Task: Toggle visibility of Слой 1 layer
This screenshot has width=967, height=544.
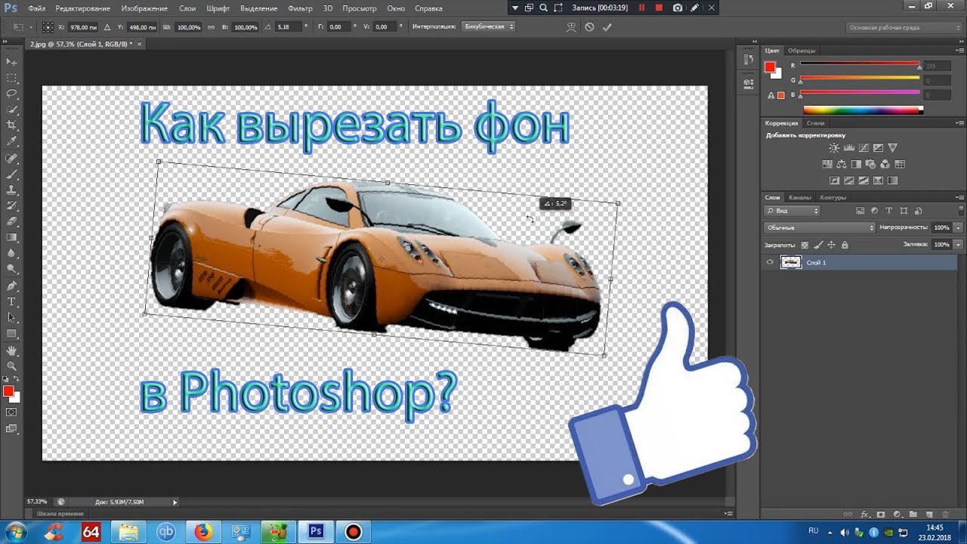Action: (770, 262)
